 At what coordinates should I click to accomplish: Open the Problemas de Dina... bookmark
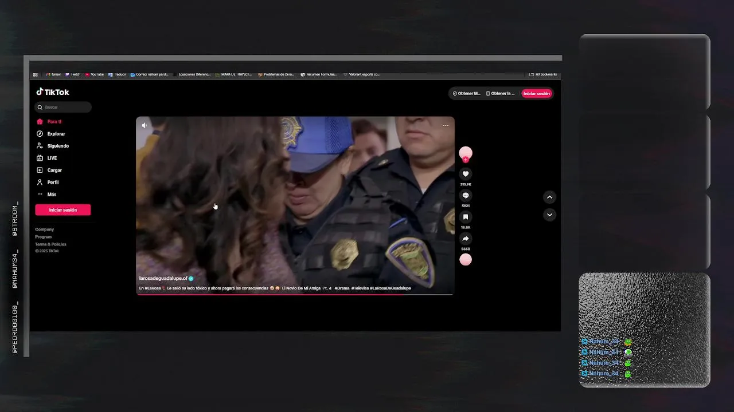pyautogui.click(x=276, y=74)
